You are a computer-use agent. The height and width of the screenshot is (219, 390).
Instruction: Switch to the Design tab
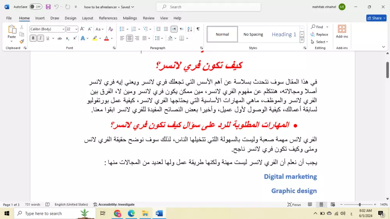point(70,18)
